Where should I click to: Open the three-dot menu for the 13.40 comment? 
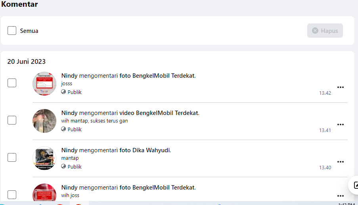(x=340, y=162)
